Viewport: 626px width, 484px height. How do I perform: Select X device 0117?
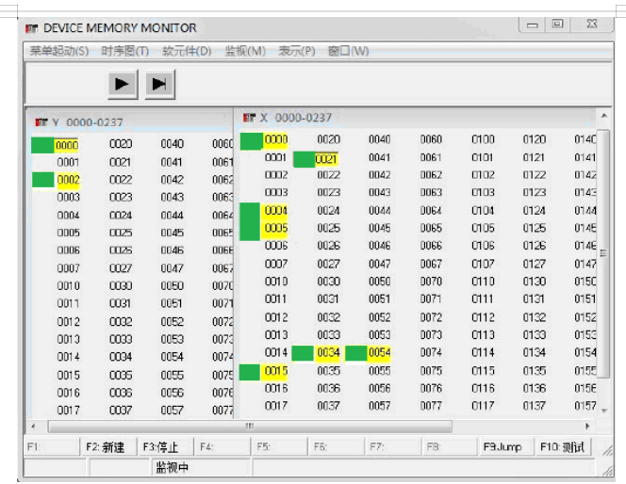[483, 406]
